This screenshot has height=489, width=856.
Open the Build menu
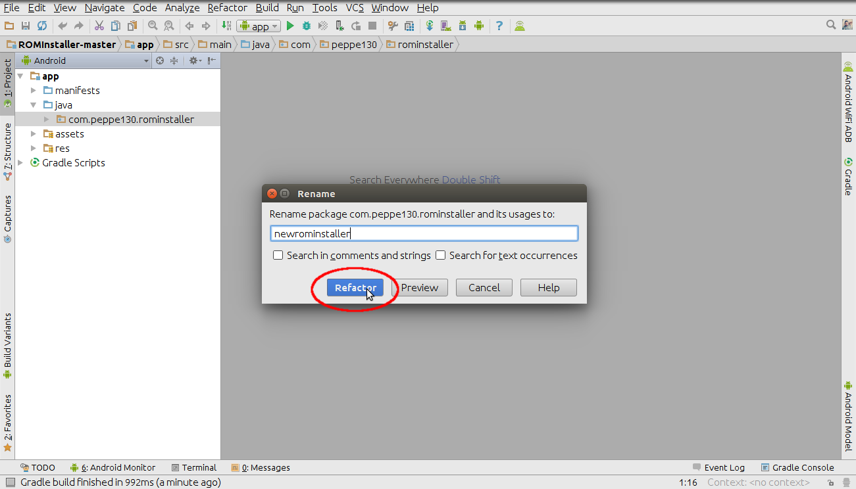[x=267, y=8]
